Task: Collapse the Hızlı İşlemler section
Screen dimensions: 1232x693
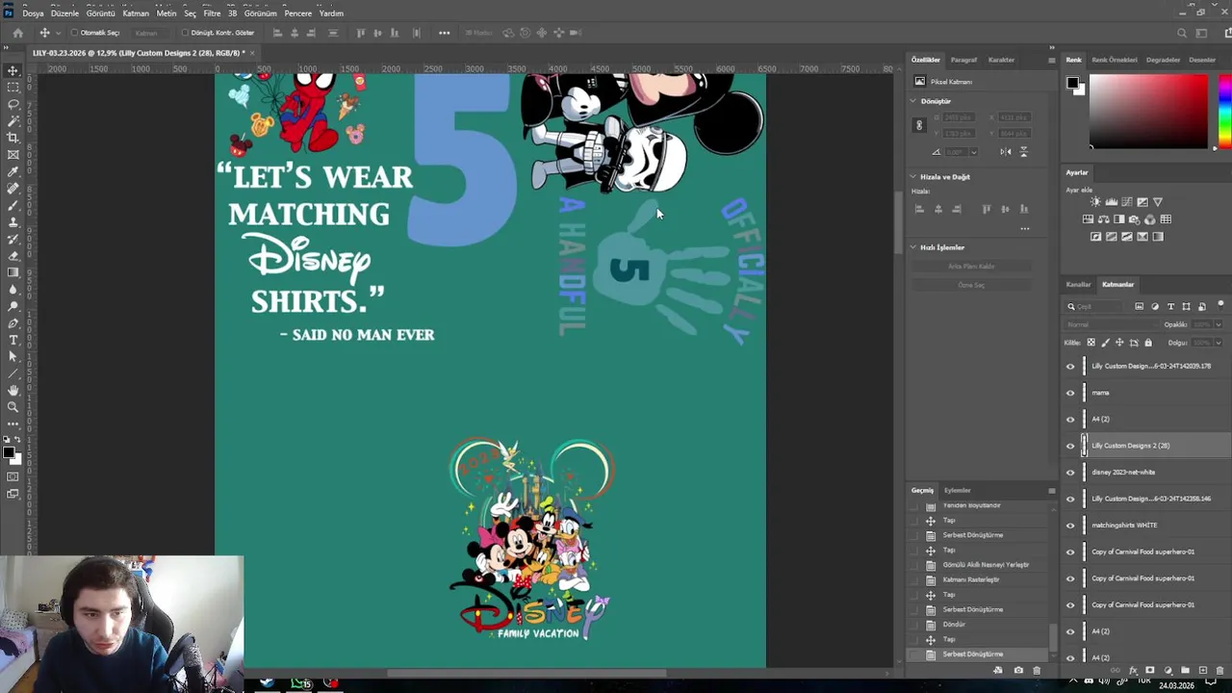Action: tap(913, 247)
